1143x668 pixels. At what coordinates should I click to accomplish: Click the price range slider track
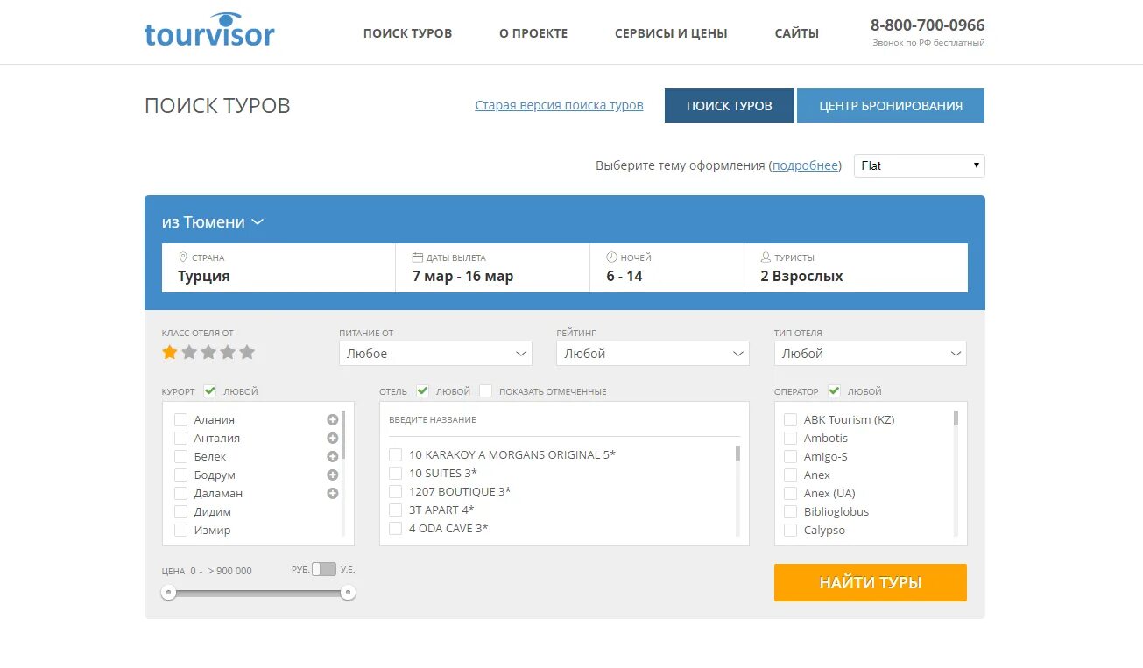tap(258, 593)
